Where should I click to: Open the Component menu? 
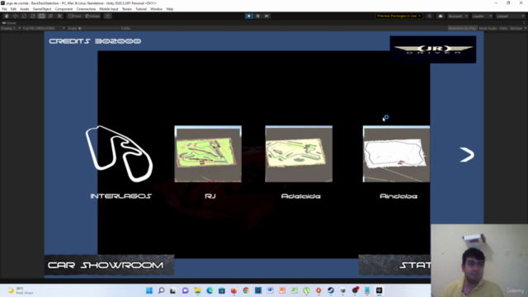point(64,9)
